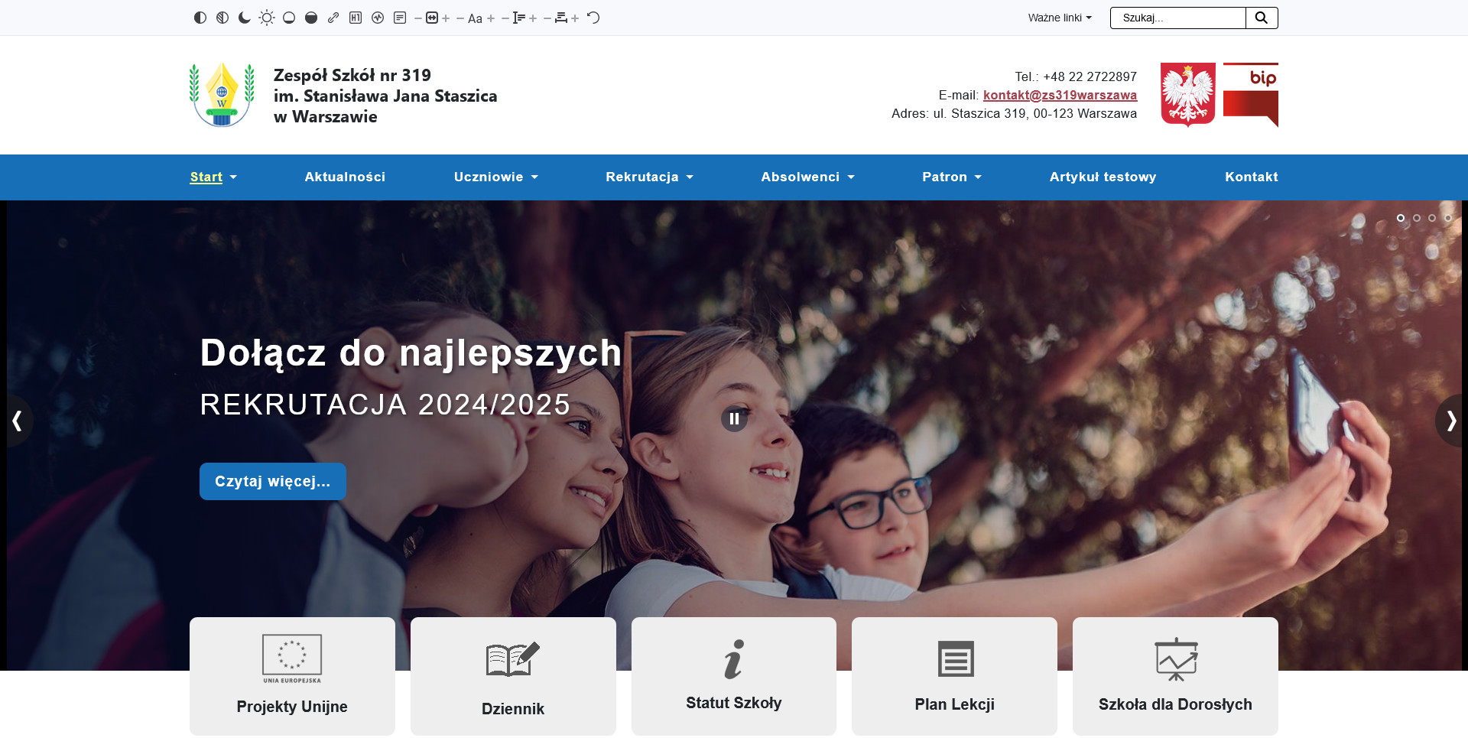
Task: Open the Kontakt menu item
Action: pos(1251,177)
